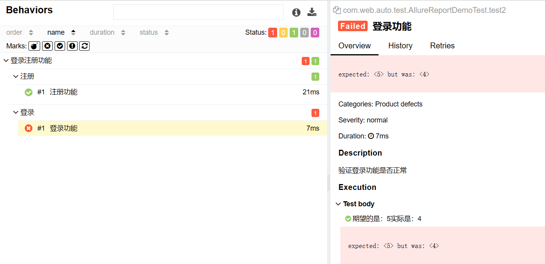Click the info icon beside search field
Viewport: 545px width, 264px height.
pos(296,12)
